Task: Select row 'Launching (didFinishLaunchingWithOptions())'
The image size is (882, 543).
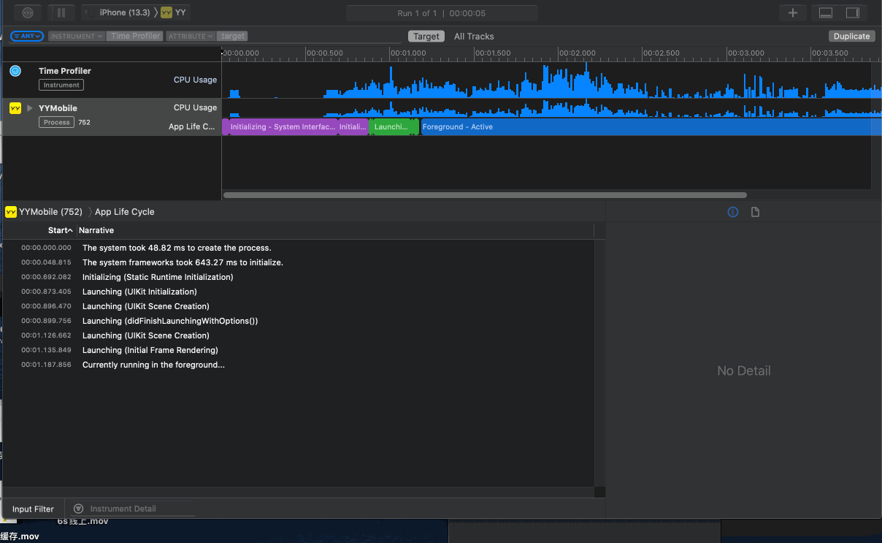Action: click(x=299, y=321)
